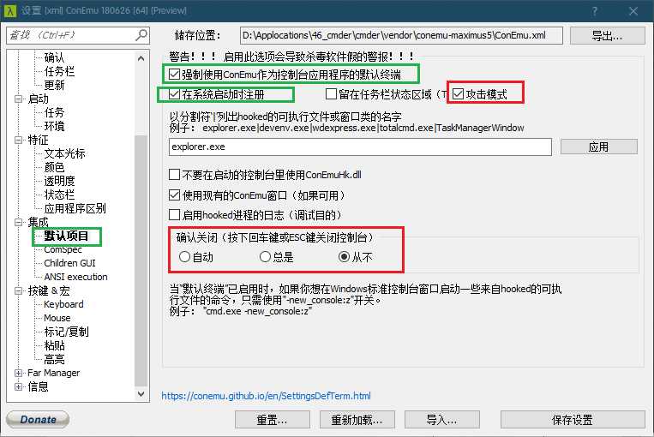Click the ConEmu lambda icon in title bar
The image size is (654, 437).
[x=9, y=11]
